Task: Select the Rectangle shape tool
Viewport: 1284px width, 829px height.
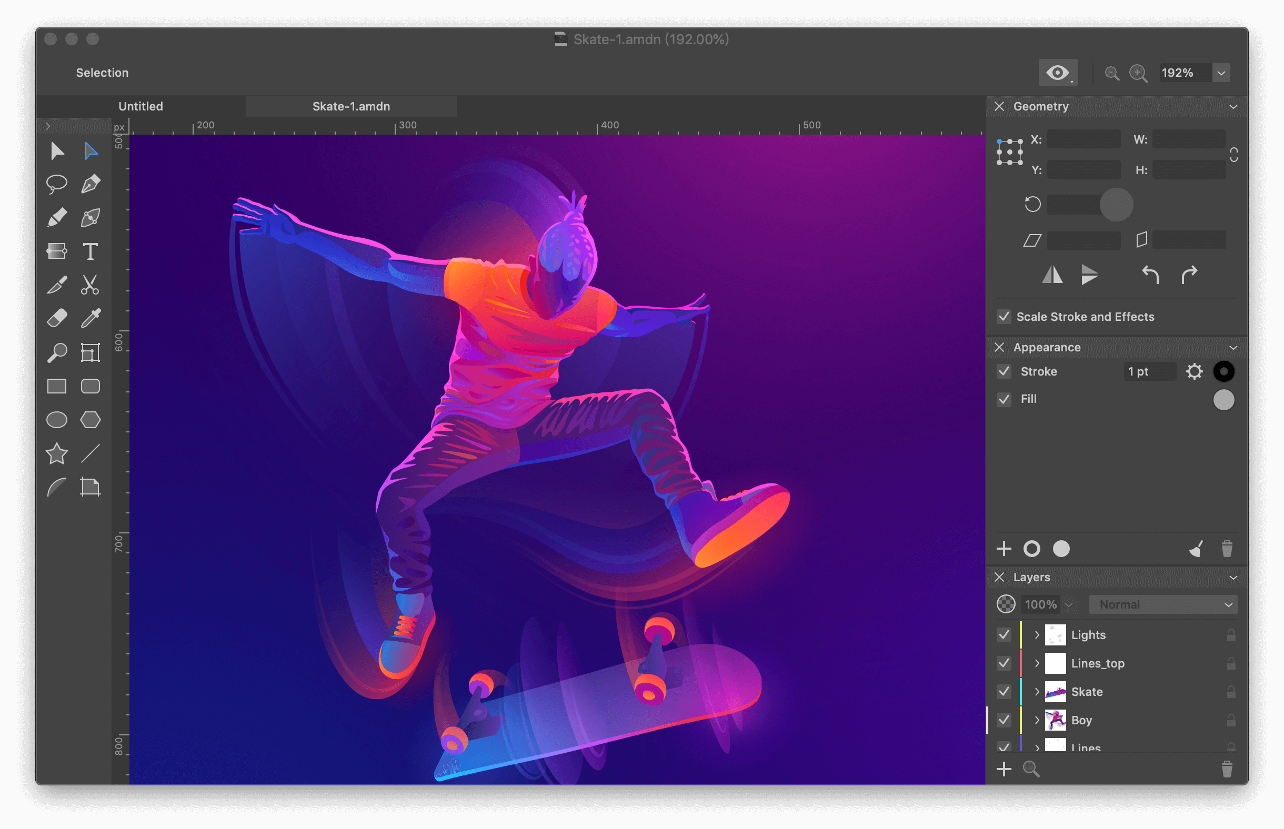Action: tap(56, 387)
